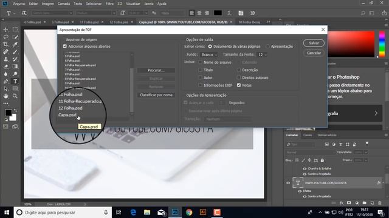The image size is (389, 218).
Task: Select the Horizontal Type tool
Action: coord(15,81)
